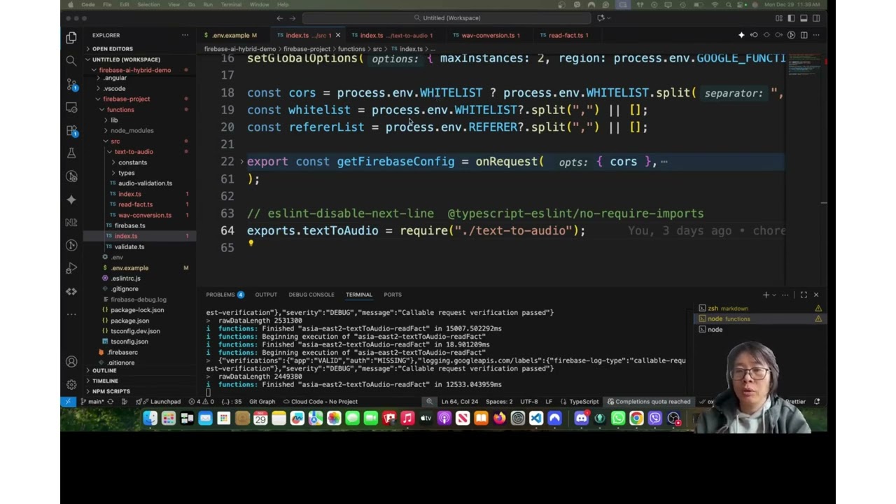Click Cloud Code - No Project status item
This screenshot has width=896, height=504.
click(x=320, y=402)
